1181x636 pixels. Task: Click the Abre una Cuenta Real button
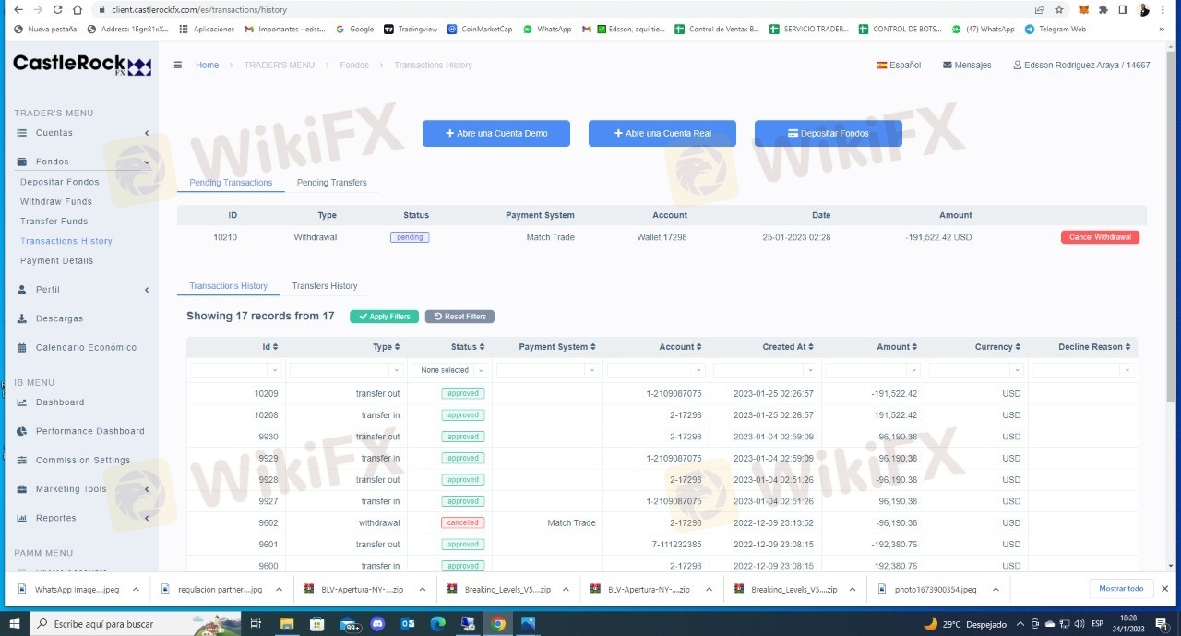662,133
